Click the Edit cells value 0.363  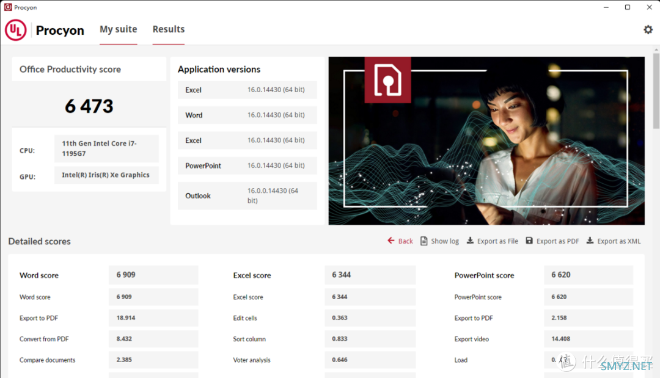coord(370,318)
